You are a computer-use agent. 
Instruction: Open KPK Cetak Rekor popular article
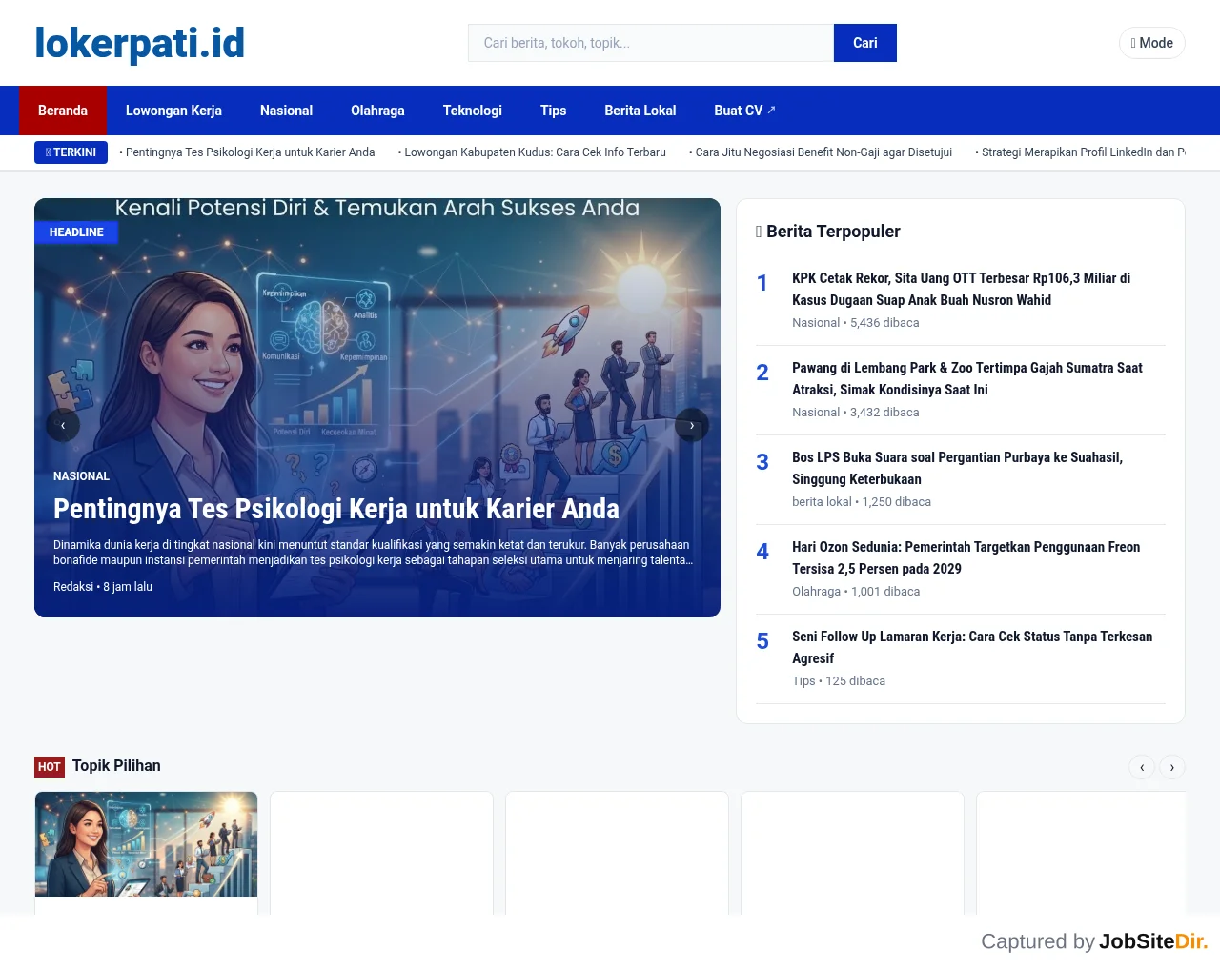(x=961, y=289)
